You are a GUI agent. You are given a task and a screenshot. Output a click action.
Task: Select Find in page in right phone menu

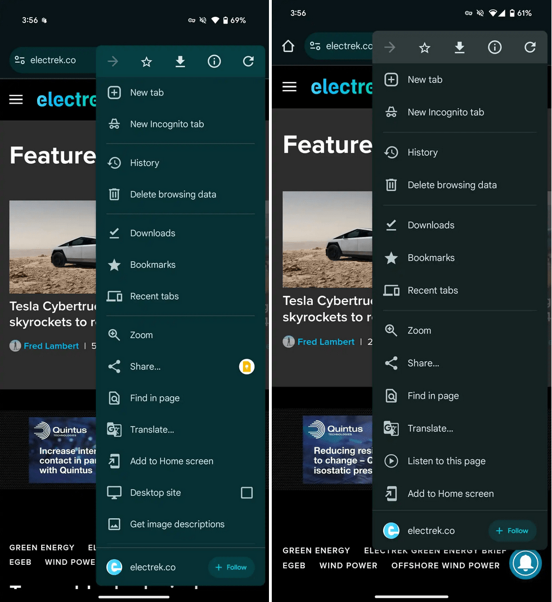tap(460, 396)
